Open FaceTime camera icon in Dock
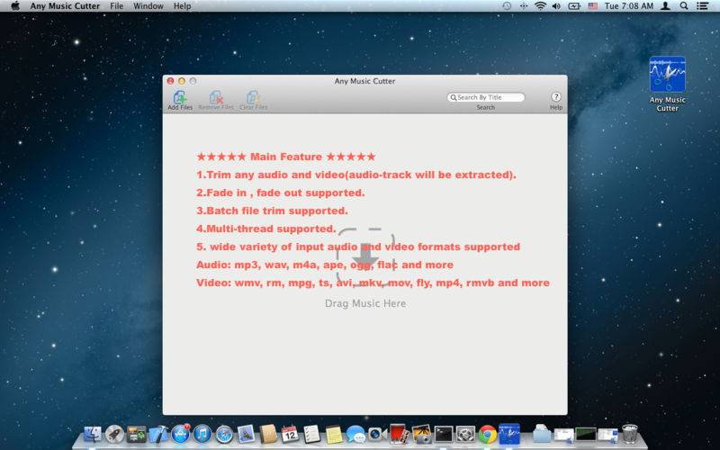 click(x=377, y=434)
